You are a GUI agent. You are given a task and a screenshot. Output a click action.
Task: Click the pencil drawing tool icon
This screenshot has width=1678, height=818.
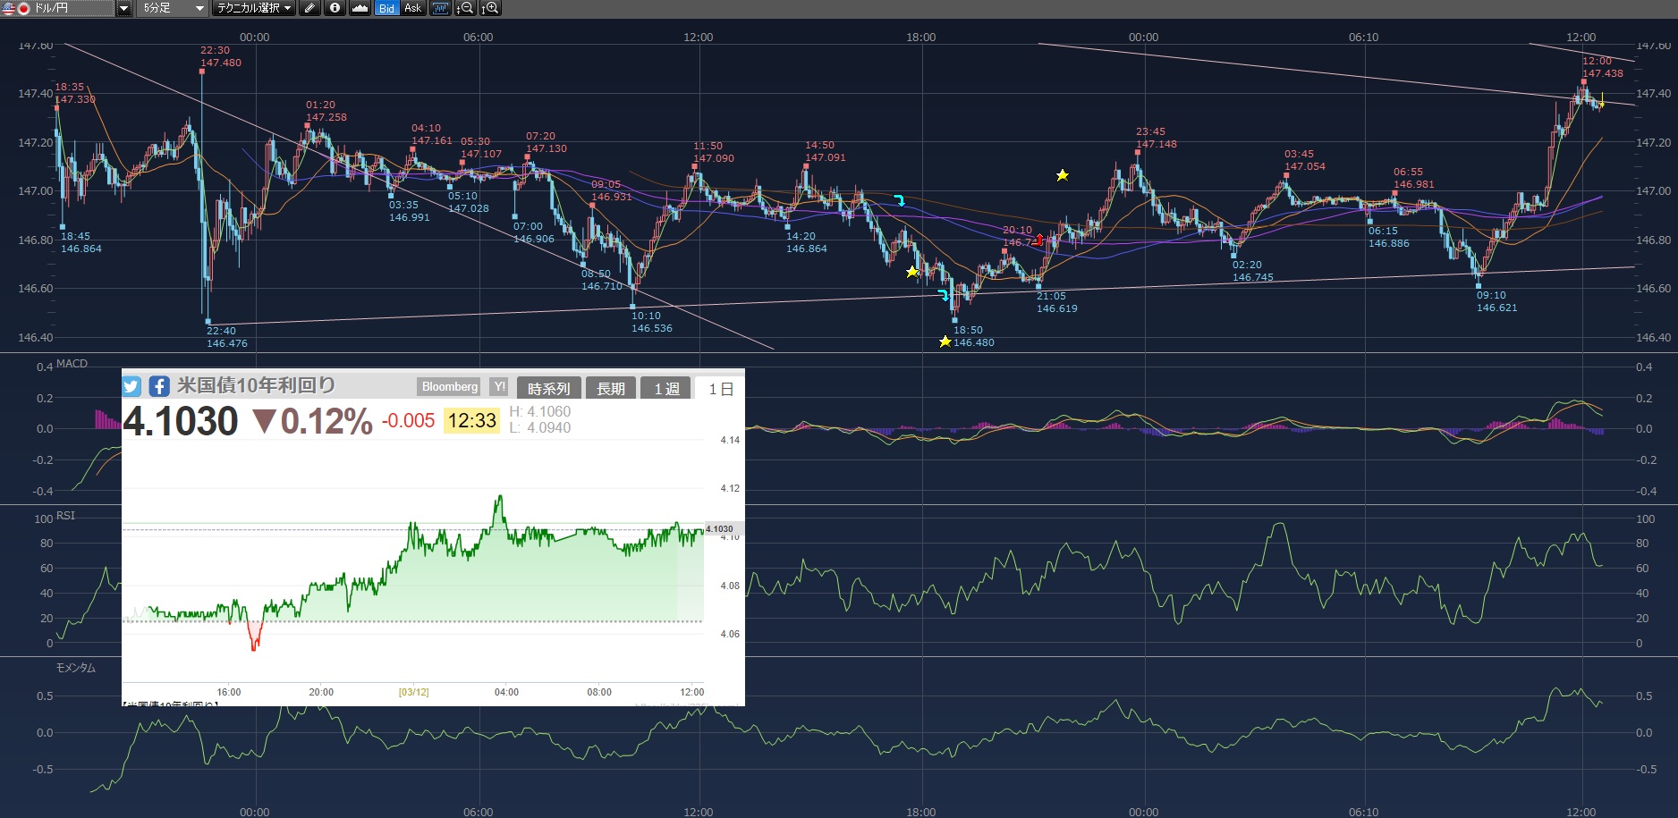click(309, 8)
